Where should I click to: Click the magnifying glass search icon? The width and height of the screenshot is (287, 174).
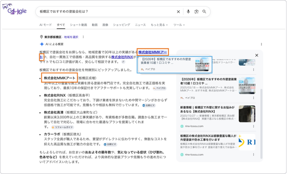204,12
